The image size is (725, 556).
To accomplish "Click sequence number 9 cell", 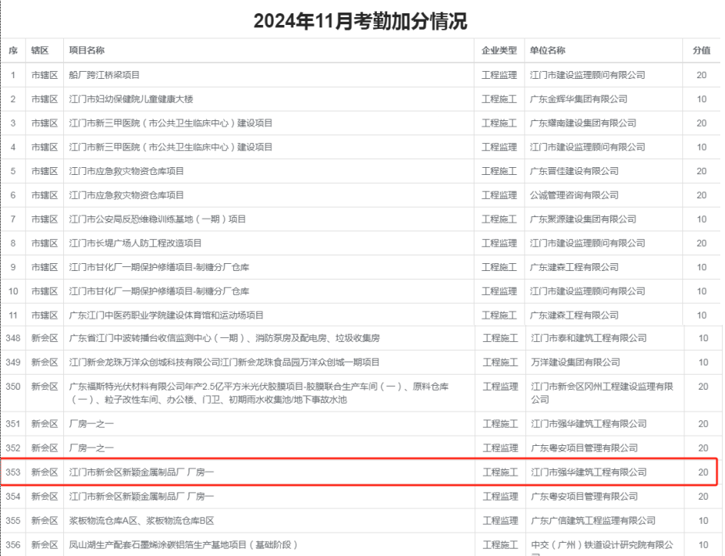I will (x=13, y=267).
